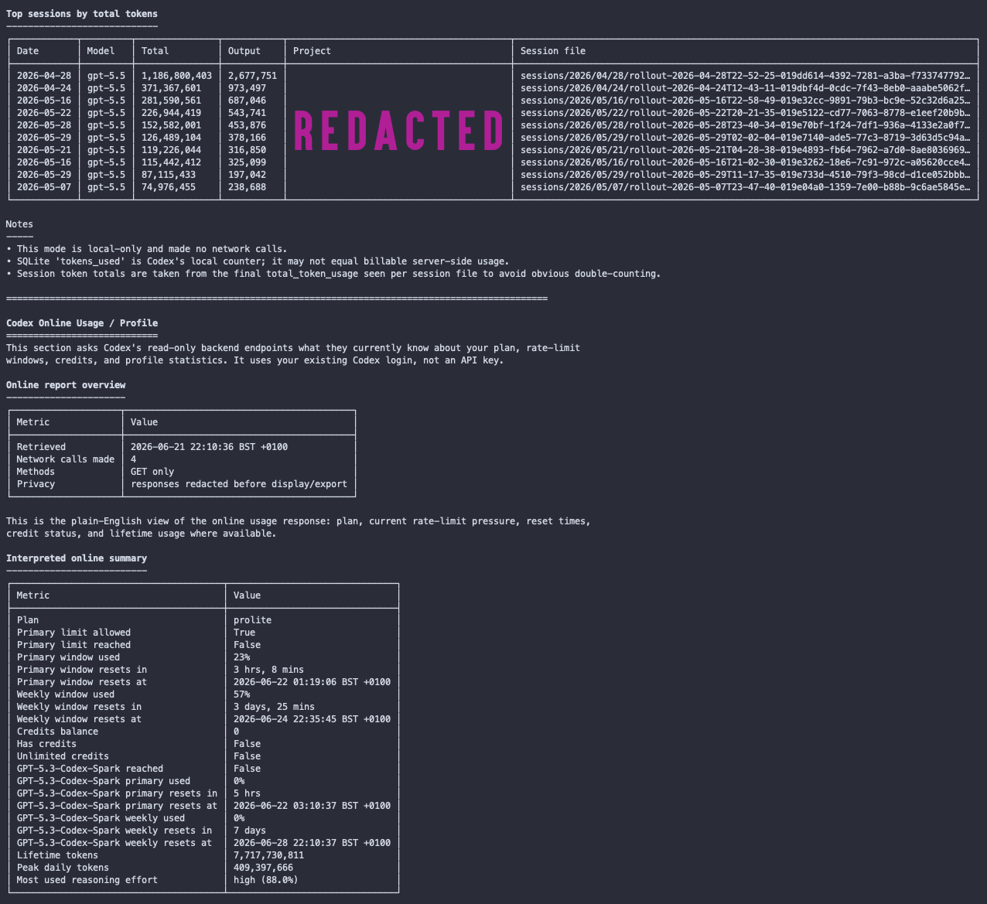Select "3 days, 25 mins" value

click(275, 707)
